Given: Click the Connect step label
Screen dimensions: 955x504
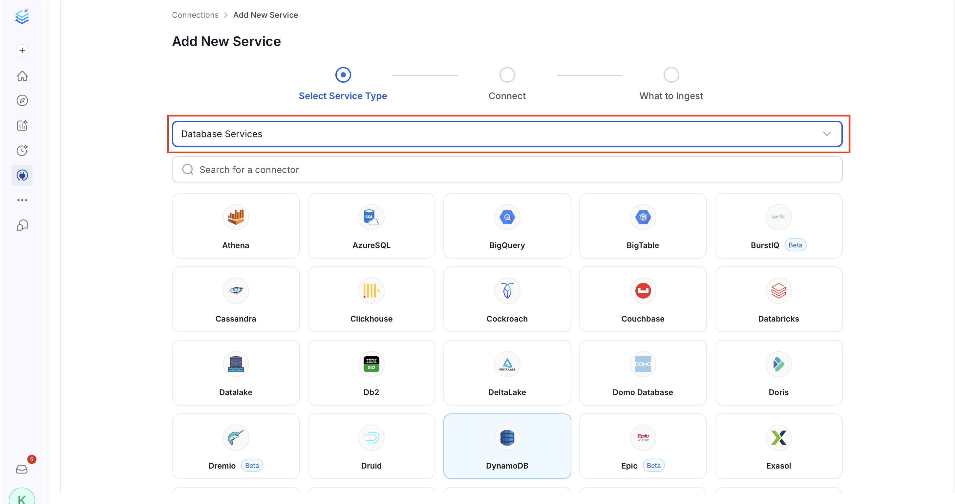Looking at the screenshot, I should coord(507,96).
